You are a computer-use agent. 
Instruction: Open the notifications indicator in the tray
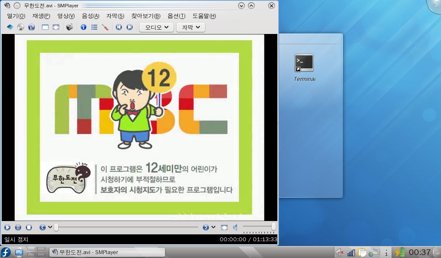[x=386, y=253]
